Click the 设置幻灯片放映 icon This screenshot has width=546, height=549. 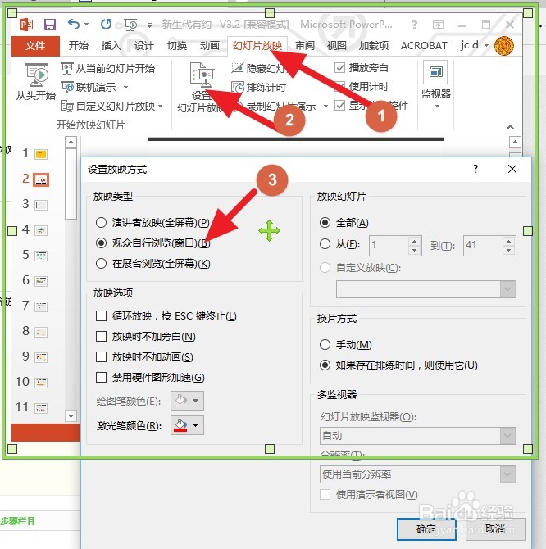202,75
